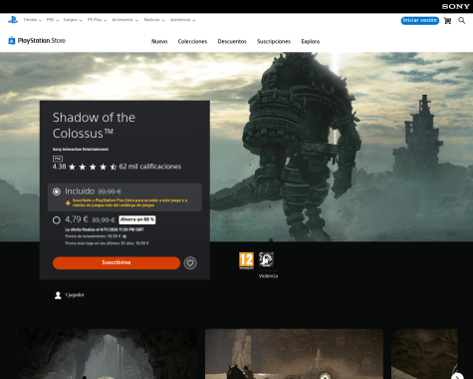Click the star rating icons
Image resolution: width=473 pixels, height=379 pixels.
point(93,167)
